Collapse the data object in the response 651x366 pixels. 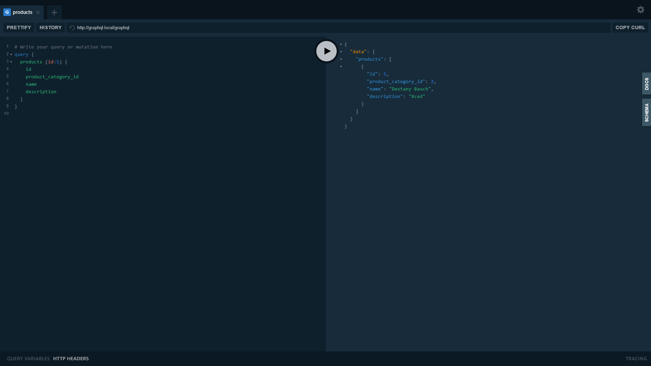point(341,52)
